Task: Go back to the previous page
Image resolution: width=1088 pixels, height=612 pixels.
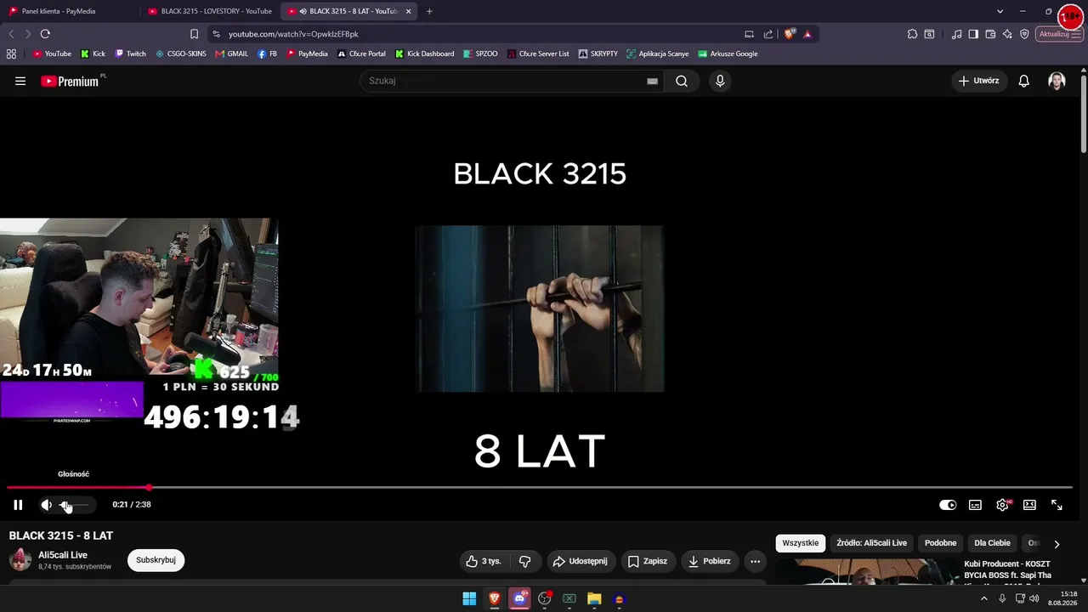Action: (x=11, y=34)
